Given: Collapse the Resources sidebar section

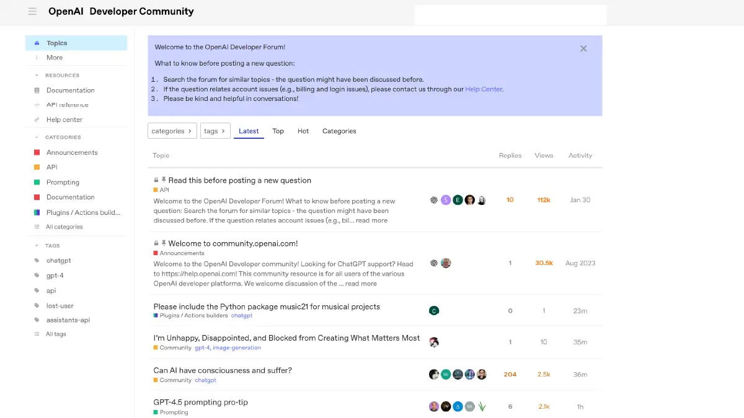Looking at the screenshot, I should click(x=37, y=76).
